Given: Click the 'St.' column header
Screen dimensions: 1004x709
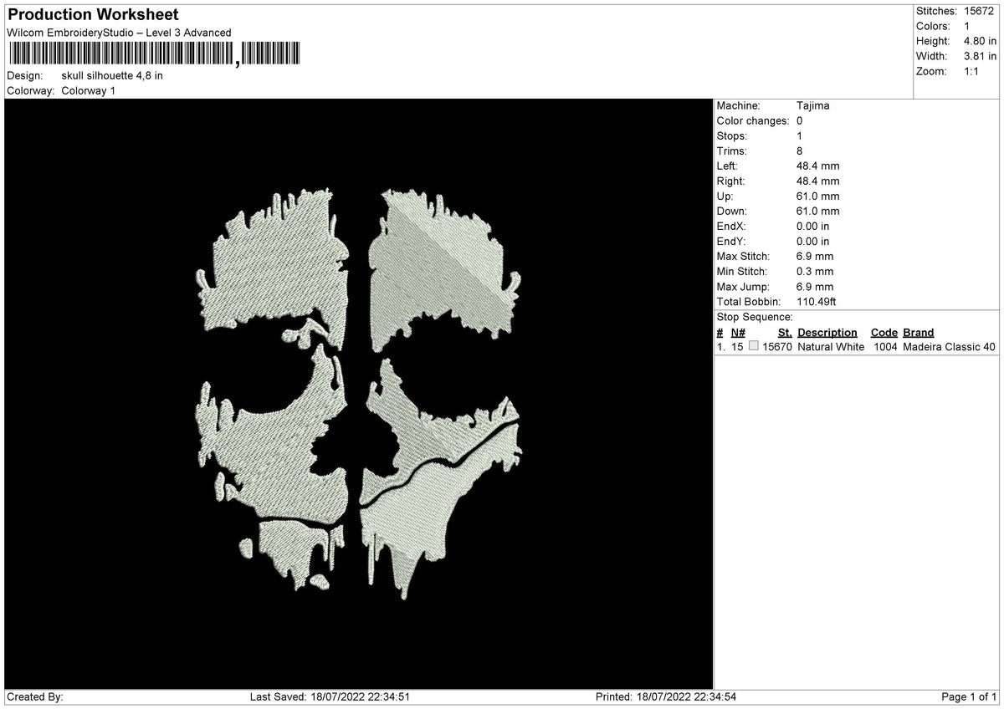Looking at the screenshot, I should [785, 332].
